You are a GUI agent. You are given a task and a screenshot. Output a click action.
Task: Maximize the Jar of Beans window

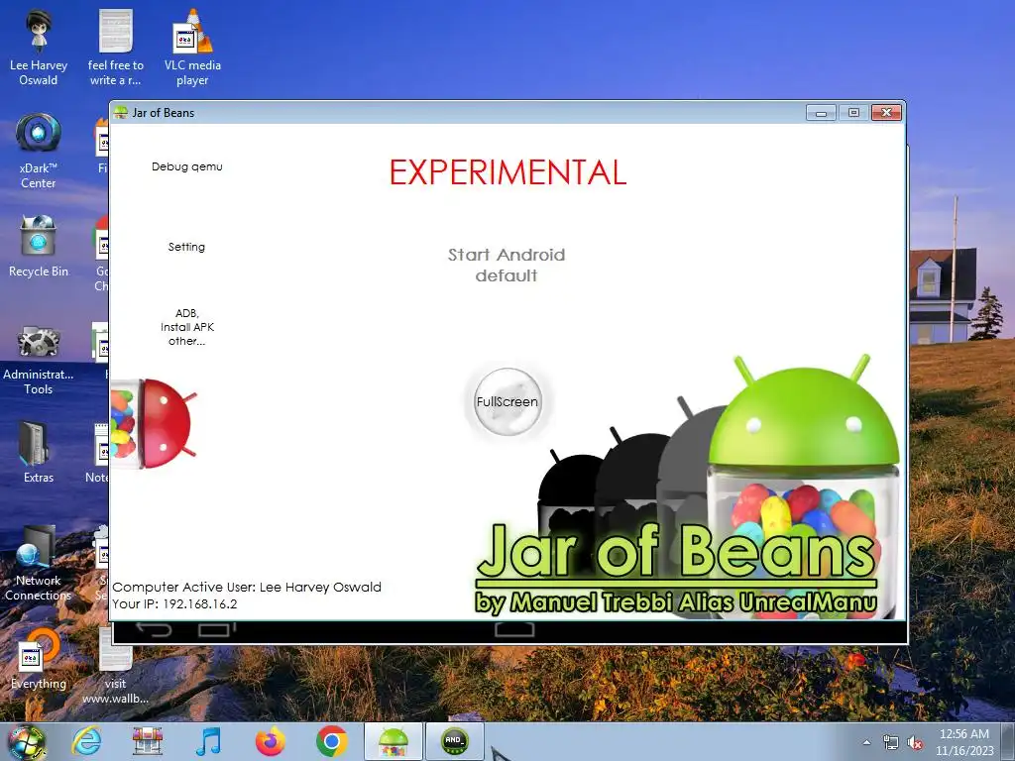[853, 113]
